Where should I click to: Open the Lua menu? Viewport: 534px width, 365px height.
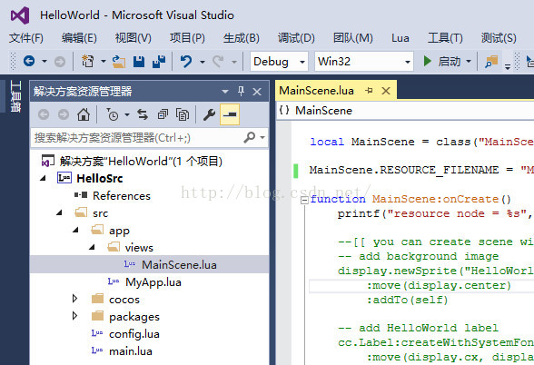pos(400,38)
